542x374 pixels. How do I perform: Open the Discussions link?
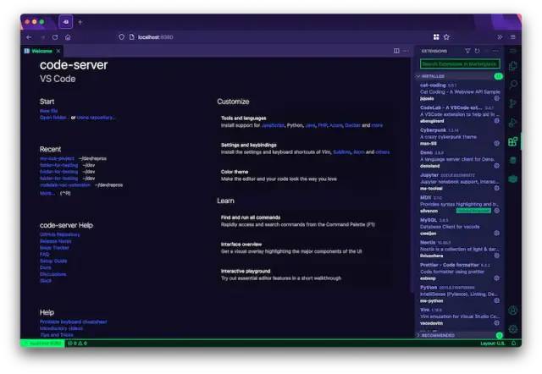tap(53, 274)
